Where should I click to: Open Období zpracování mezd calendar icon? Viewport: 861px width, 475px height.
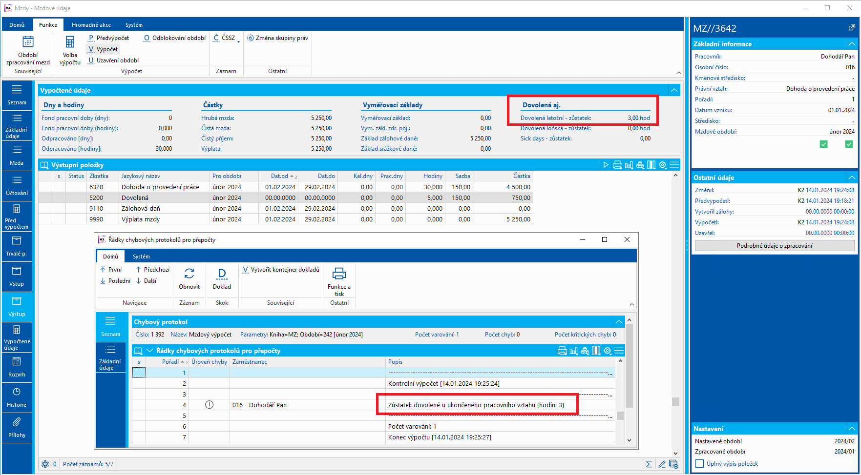[x=28, y=42]
